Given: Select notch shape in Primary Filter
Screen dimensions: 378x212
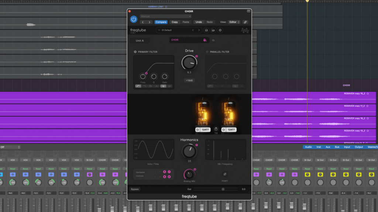Looking at the screenshot, I should pos(157,86).
